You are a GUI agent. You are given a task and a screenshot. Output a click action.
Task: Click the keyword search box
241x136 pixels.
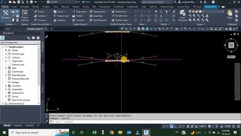coord(157,2)
